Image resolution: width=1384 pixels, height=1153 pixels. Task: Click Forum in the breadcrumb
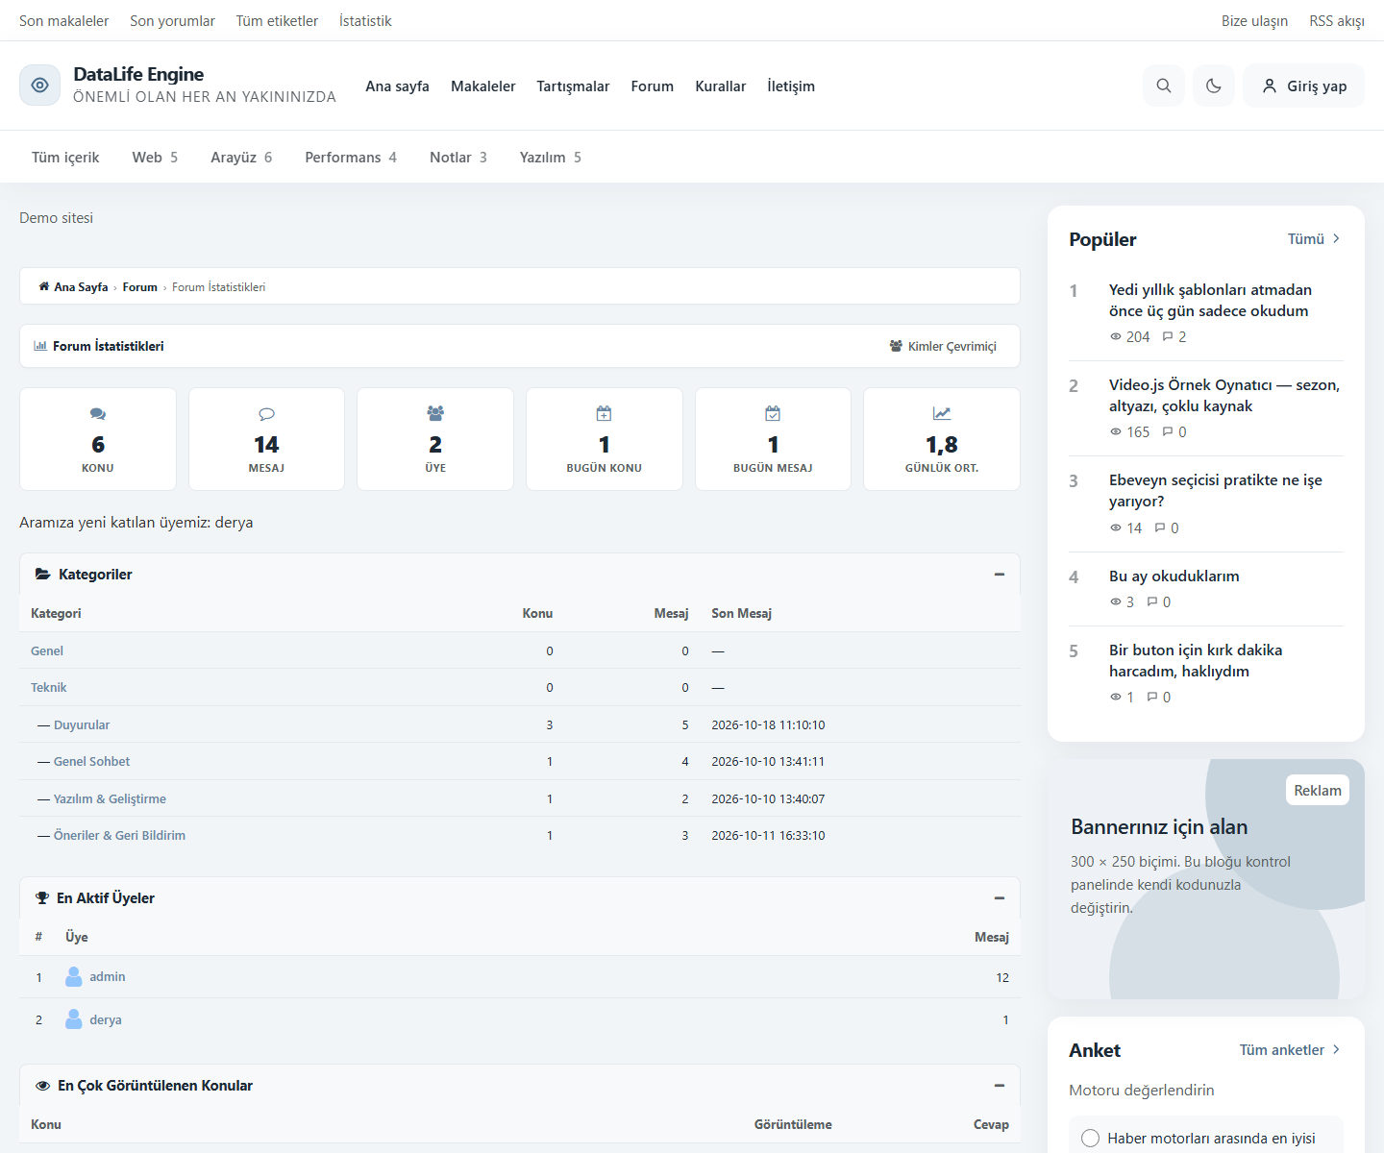(140, 286)
